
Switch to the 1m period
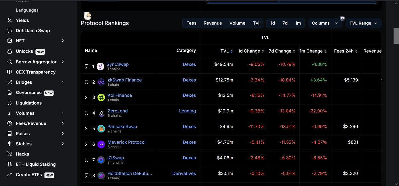(298, 23)
